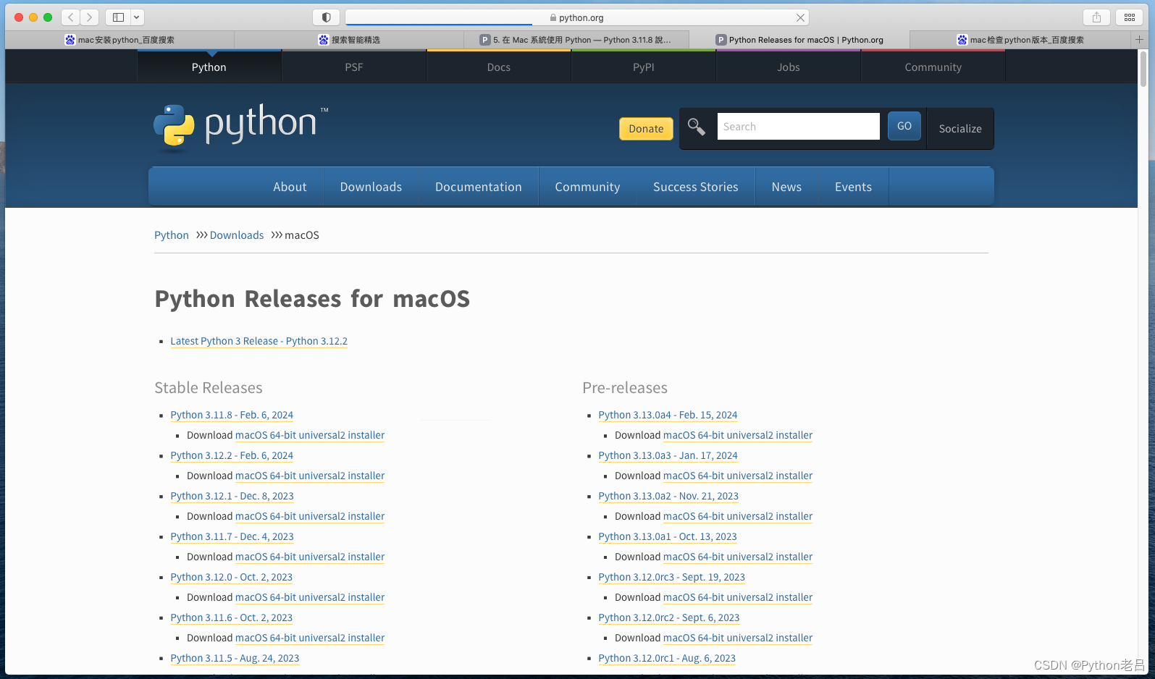
Task: Select Python Releases for macOS tab
Action: pyautogui.click(x=799, y=40)
